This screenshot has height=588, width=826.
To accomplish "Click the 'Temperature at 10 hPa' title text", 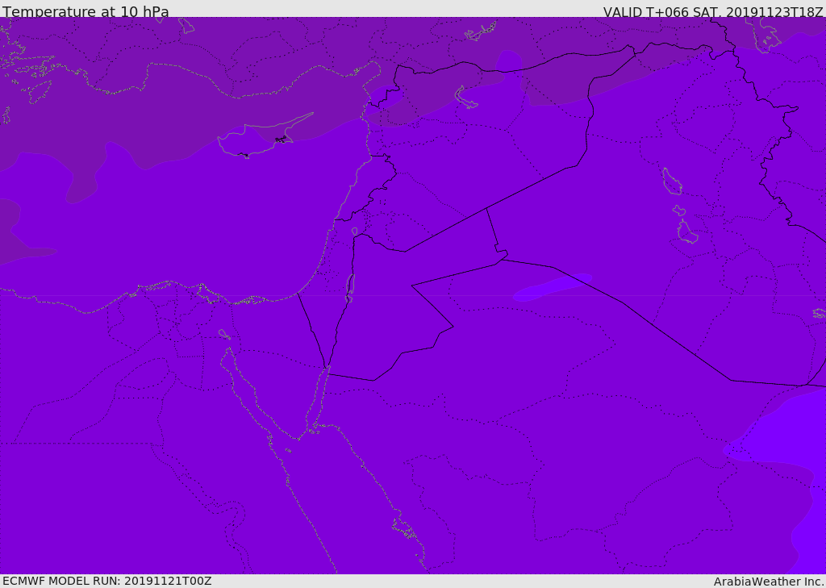I will tap(86, 11).
